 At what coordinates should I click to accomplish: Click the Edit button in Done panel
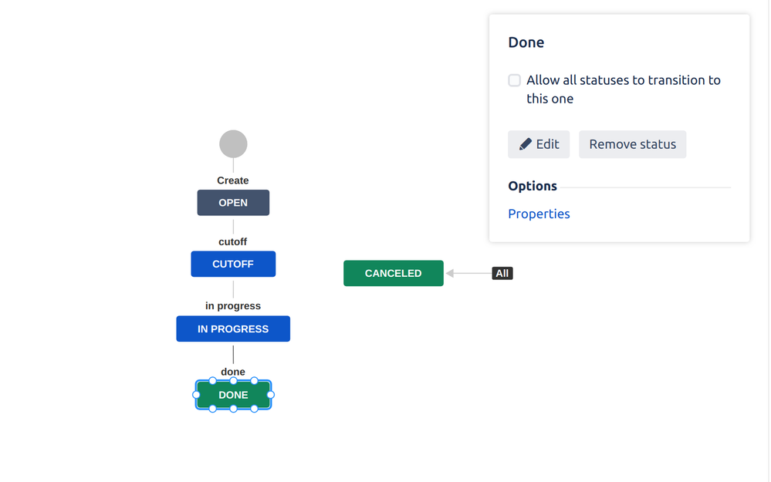pyautogui.click(x=539, y=144)
